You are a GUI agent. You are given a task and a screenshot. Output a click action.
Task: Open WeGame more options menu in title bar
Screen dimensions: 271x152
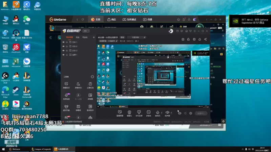(x=207, y=20)
